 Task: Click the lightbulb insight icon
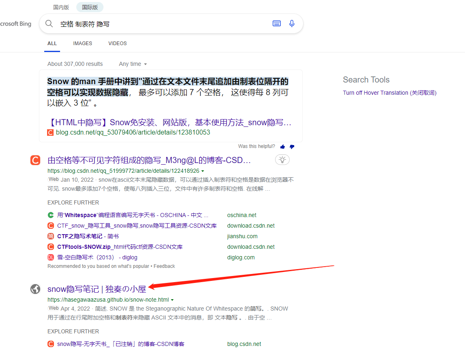tap(282, 160)
